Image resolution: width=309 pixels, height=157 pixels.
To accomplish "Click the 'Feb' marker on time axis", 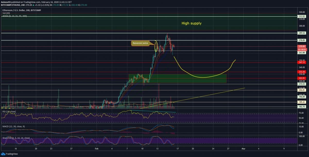I will (x=97, y=149).
